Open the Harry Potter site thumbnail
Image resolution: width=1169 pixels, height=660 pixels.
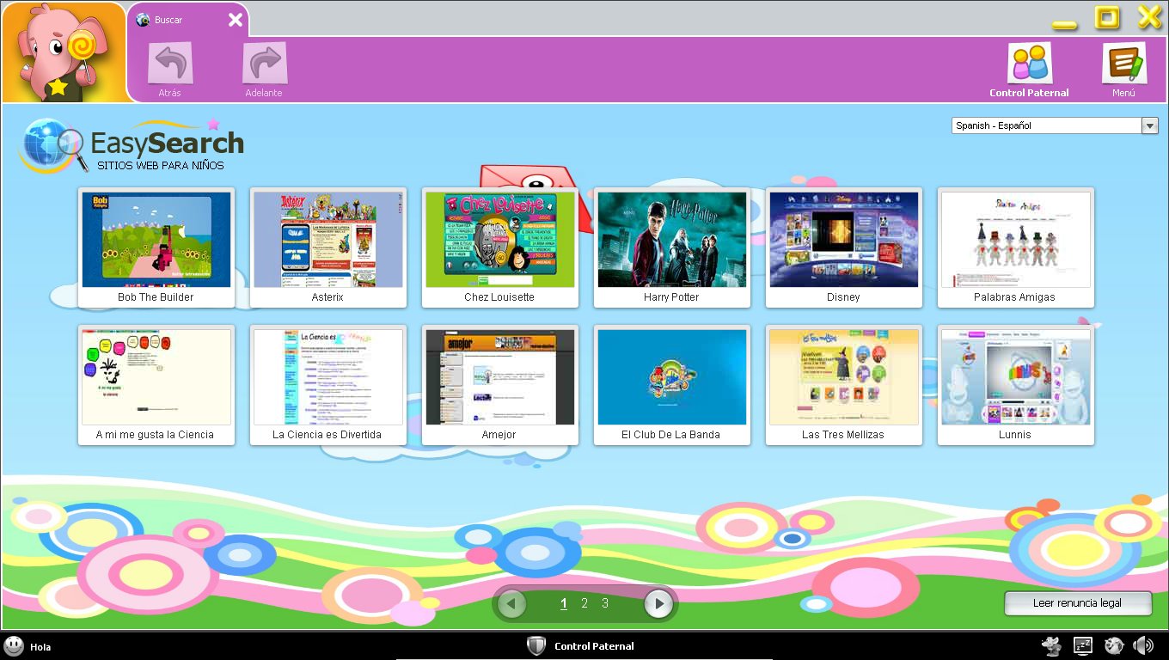click(672, 247)
